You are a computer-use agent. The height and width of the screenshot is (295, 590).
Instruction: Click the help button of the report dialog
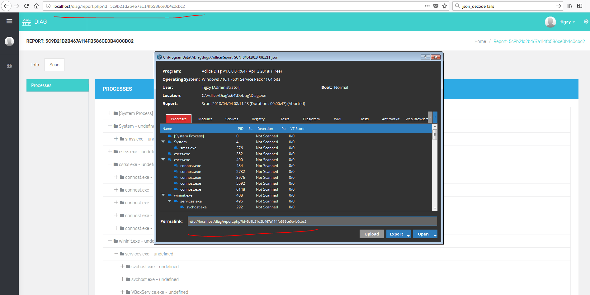(x=425, y=57)
